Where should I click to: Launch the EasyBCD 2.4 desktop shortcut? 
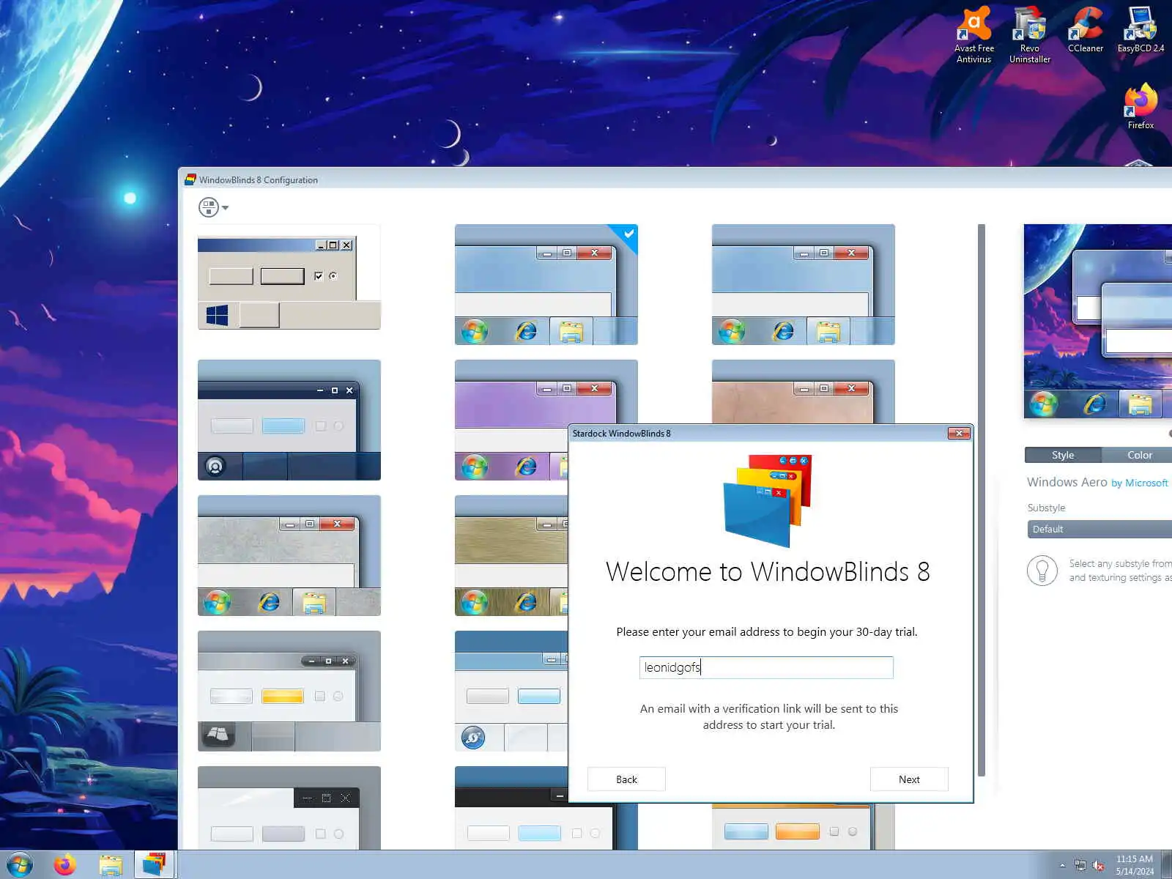(1141, 29)
